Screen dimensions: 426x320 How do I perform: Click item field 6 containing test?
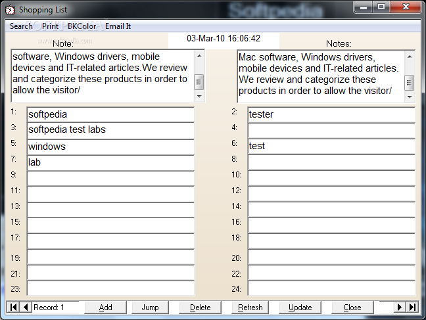coord(331,147)
